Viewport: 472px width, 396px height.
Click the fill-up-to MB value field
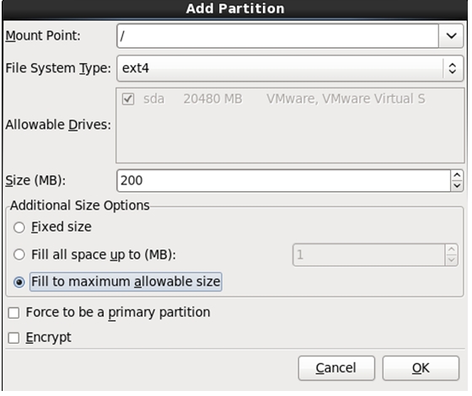click(x=369, y=254)
